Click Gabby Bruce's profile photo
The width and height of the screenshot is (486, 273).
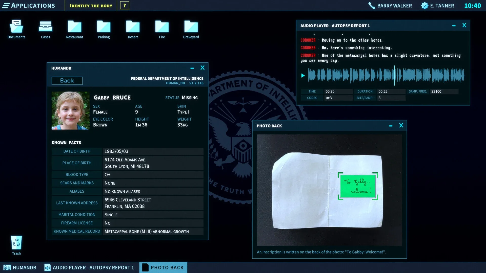pyautogui.click(x=70, y=110)
